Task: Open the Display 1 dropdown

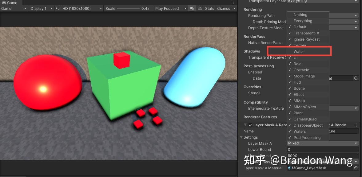Action: tap(40, 8)
